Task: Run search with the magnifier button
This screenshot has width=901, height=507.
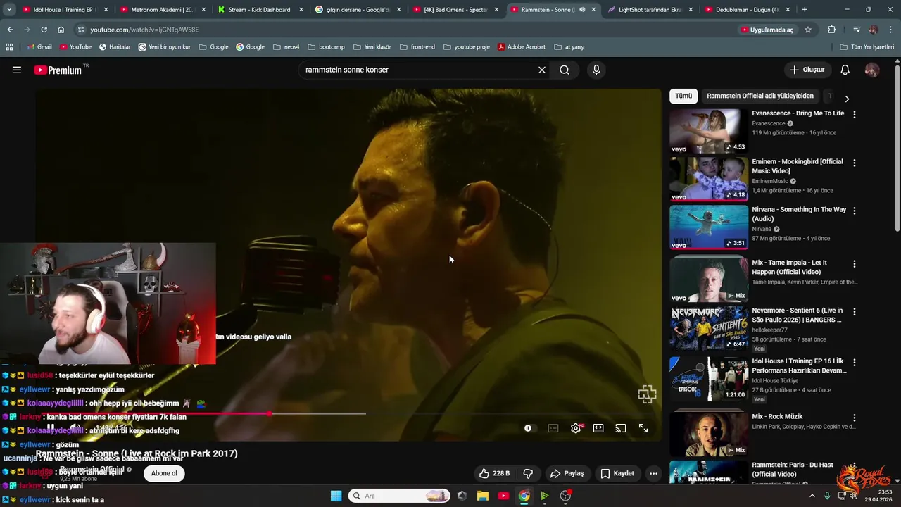Action: 565,70
